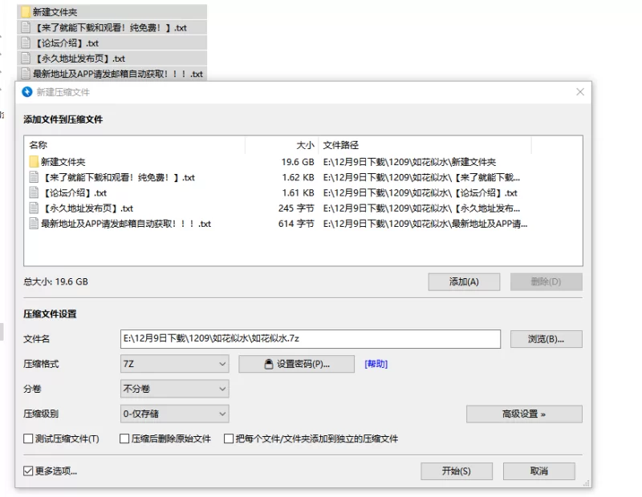Screen dimensions: 642x497
Task: Select 【论坛介绍】.txt name in dialog list
Action: [x=74, y=192]
